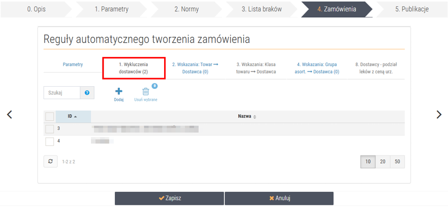Click the blue plus Dodaj icon

click(119, 91)
